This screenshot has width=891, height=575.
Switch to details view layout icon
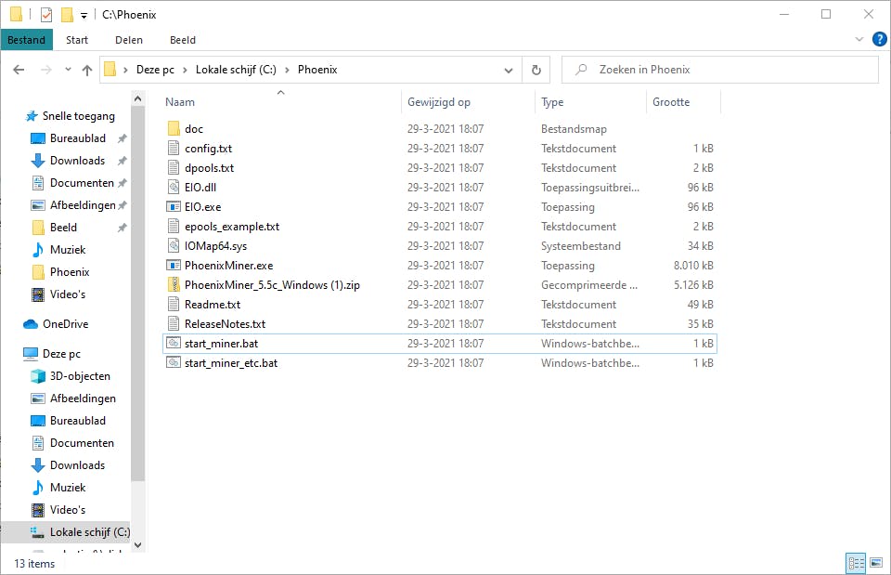[856, 563]
